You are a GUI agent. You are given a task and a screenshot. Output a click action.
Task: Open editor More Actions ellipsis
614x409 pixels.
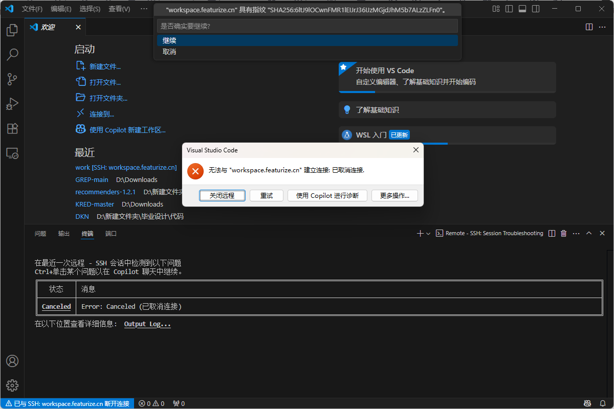[602, 27]
